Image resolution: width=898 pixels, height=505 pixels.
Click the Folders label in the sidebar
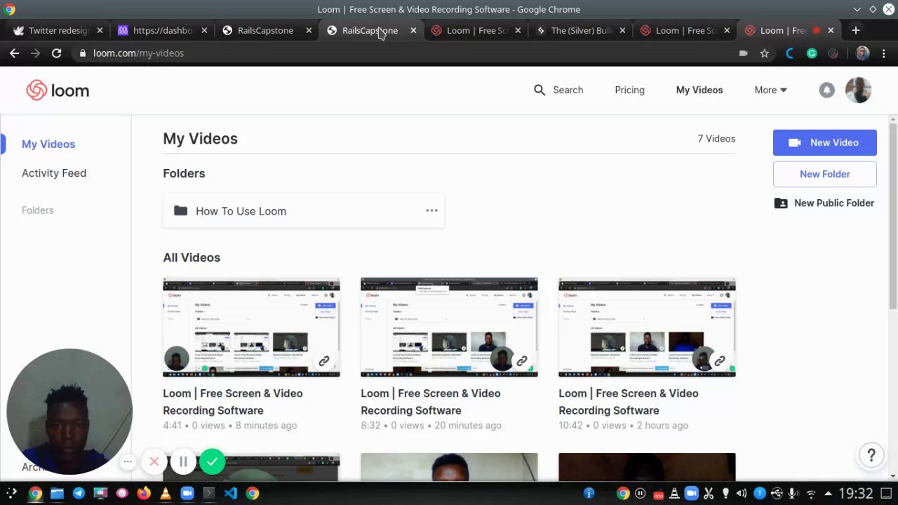38,210
